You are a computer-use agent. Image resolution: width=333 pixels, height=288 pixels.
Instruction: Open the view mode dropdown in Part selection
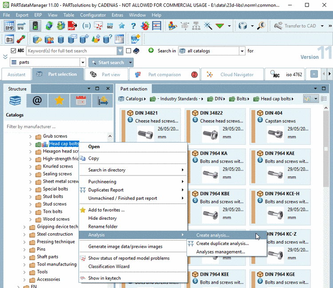click(316, 99)
